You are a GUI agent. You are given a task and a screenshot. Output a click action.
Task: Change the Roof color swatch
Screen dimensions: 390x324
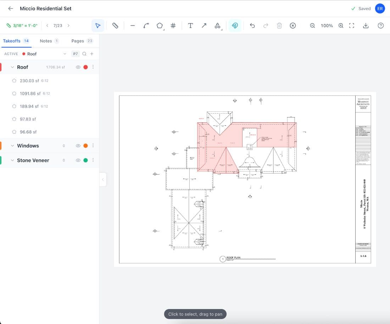click(x=85, y=67)
